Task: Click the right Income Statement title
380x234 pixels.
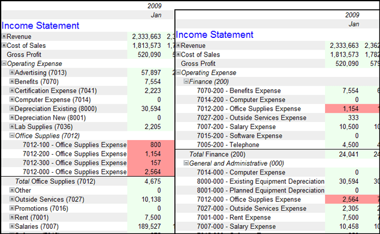Action: [x=215, y=34]
